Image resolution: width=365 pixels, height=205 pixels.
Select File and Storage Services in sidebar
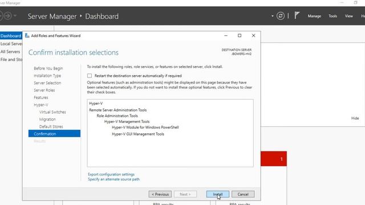[x=11, y=59]
